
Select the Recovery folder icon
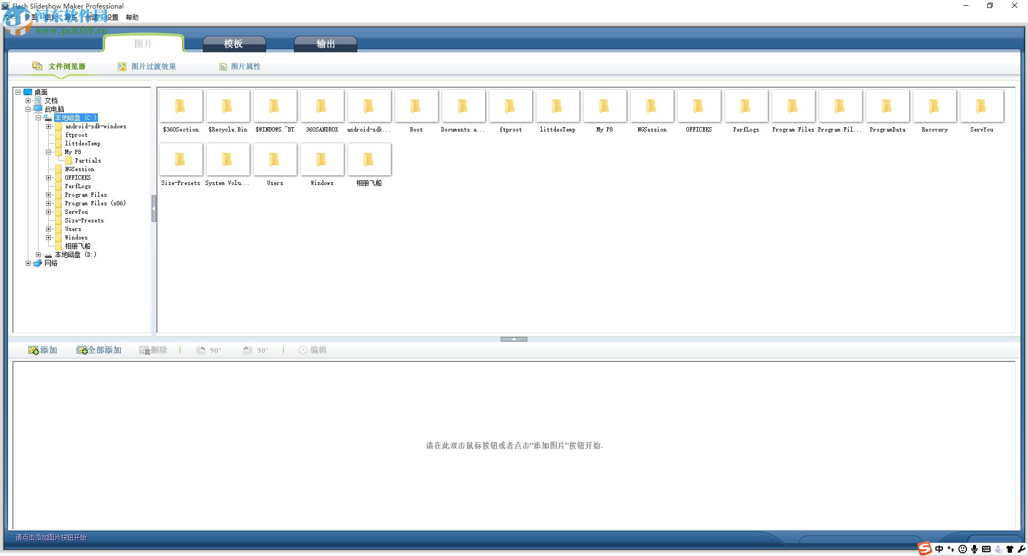pyautogui.click(x=934, y=106)
